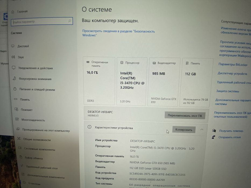Image resolution: width=251 pixels, height=188 pixels.
Task: Click the Проецирование на этот компьютер icon
Action: (18, 129)
